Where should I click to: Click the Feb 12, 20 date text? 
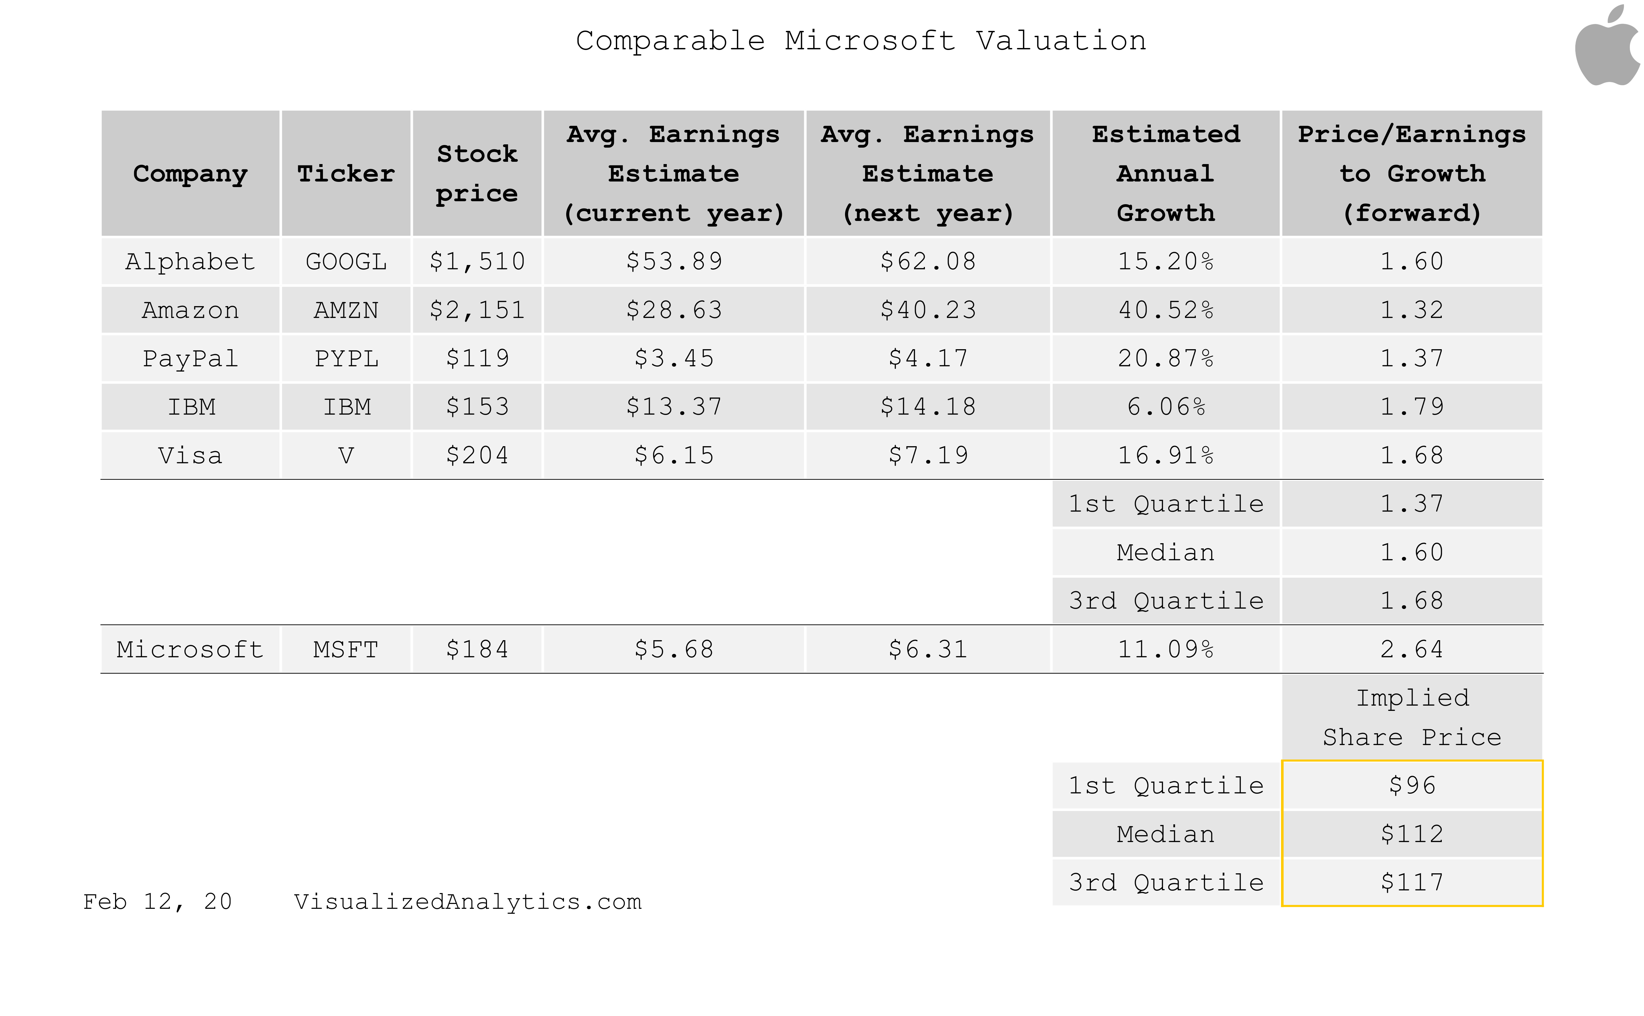click(157, 902)
